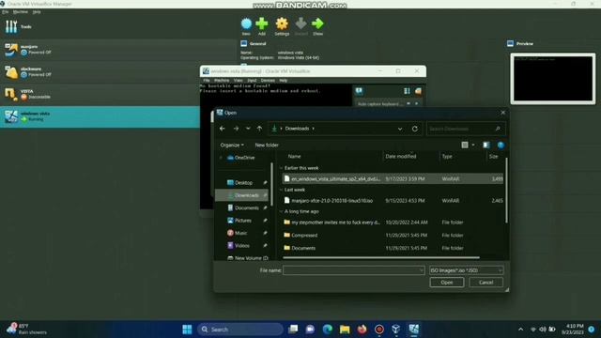Viewport: 601px width, 338px height.
Task: Open Windows Start menu
Action: click(x=187, y=330)
